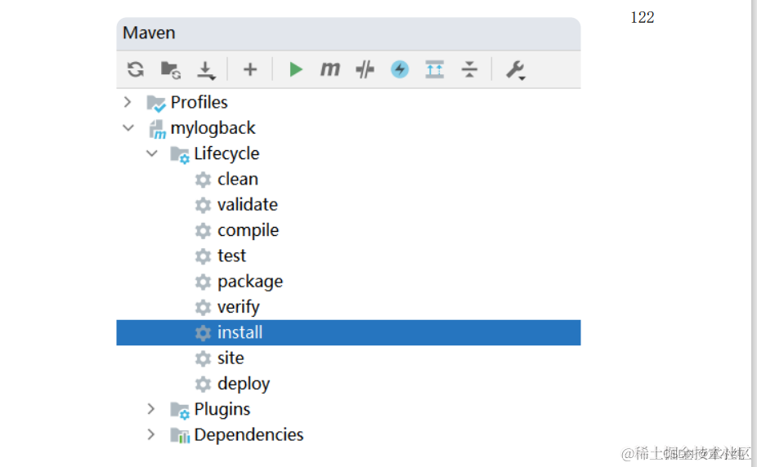Click the Lifecycle folder icon

[180, 154]
